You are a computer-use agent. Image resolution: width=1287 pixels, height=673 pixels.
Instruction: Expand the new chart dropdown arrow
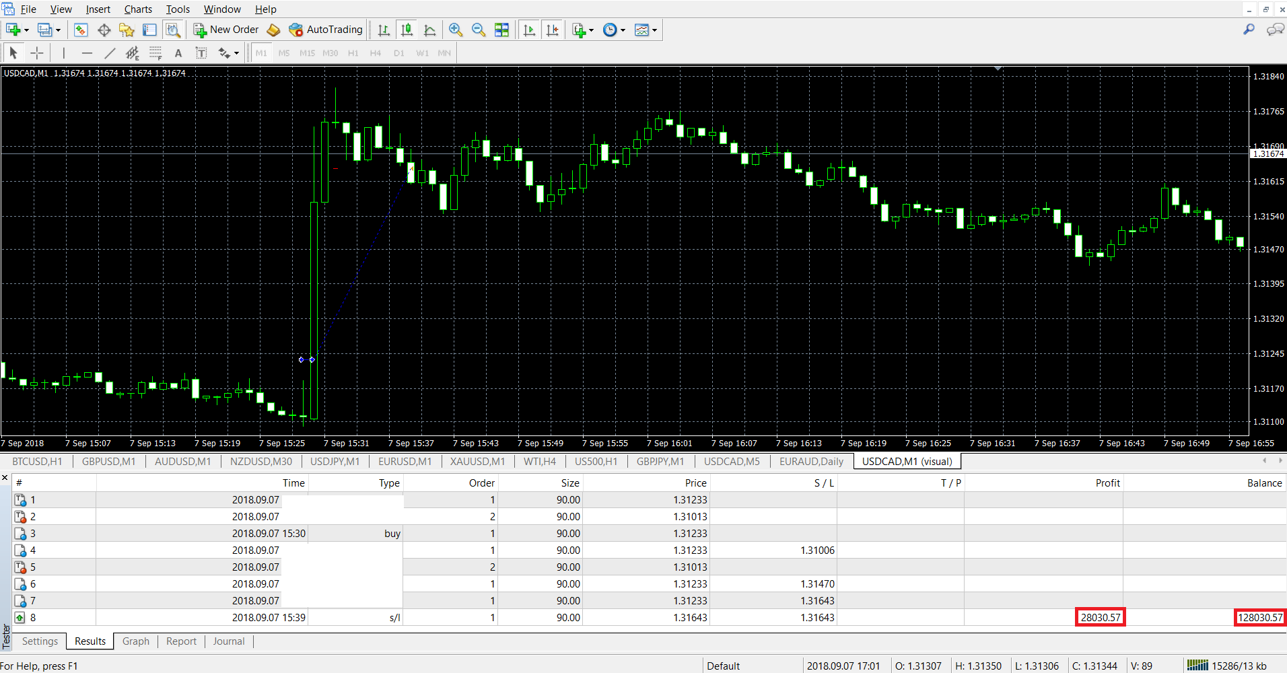[26, 30]
